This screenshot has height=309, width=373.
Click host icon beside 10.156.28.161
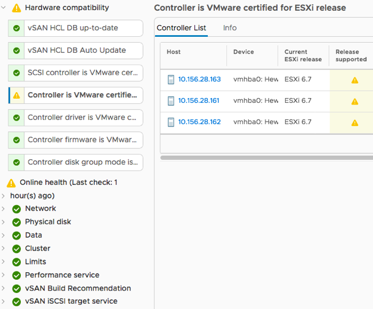(x=171, y=101)
